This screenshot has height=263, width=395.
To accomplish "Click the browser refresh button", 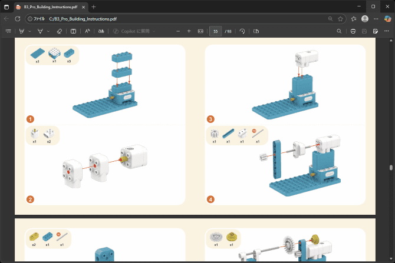I will [18, 19].
